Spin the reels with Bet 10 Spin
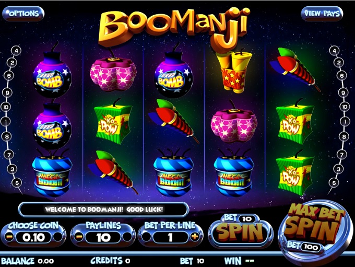The width and height of the screenshot is (355, 267). point(241,231)
